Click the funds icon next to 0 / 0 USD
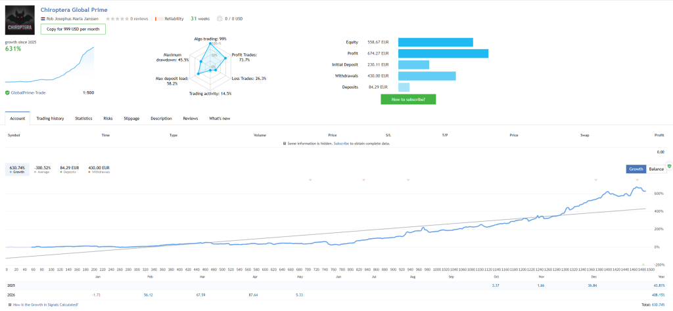 click(220, 19)
